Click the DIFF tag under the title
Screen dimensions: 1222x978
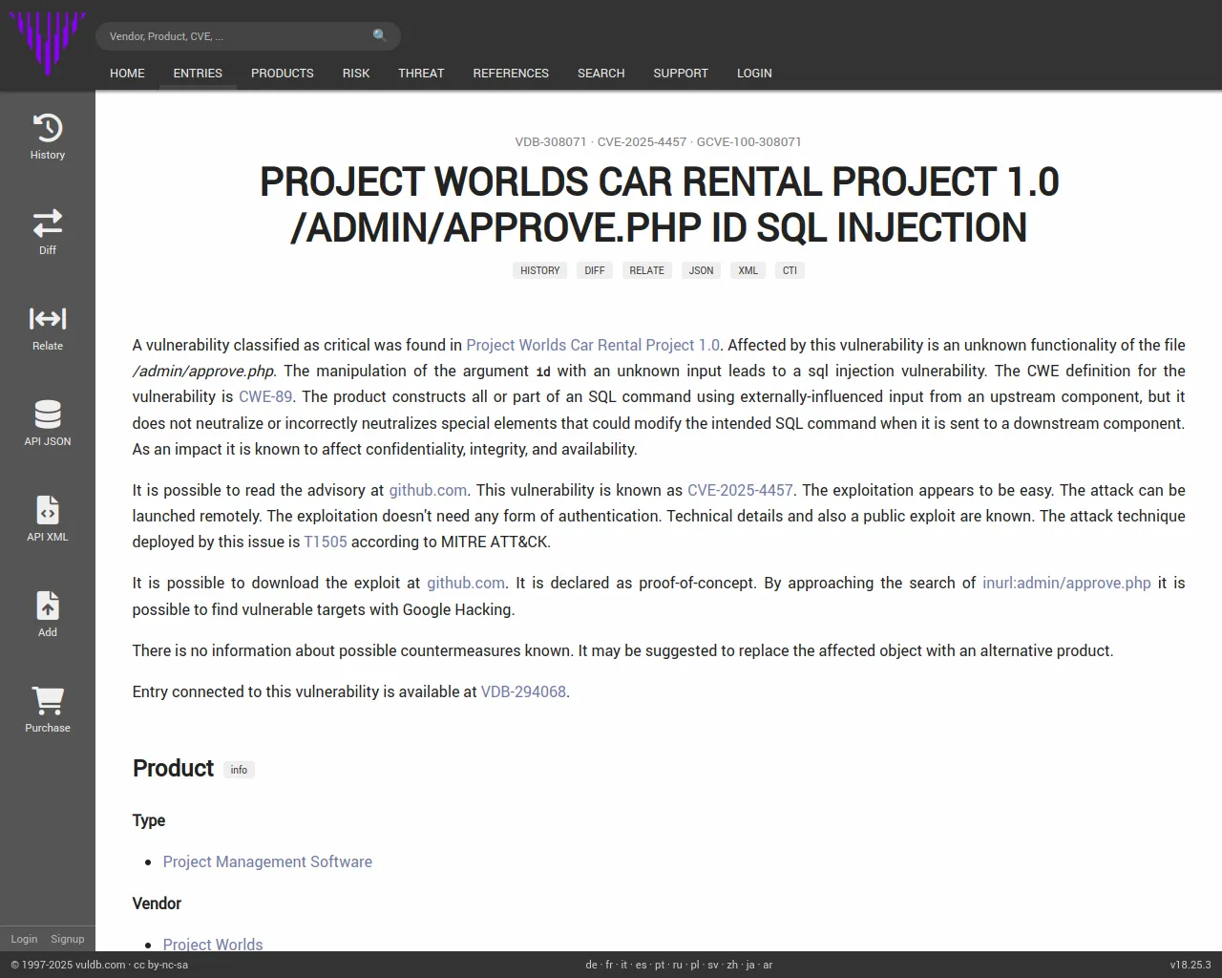595,270
